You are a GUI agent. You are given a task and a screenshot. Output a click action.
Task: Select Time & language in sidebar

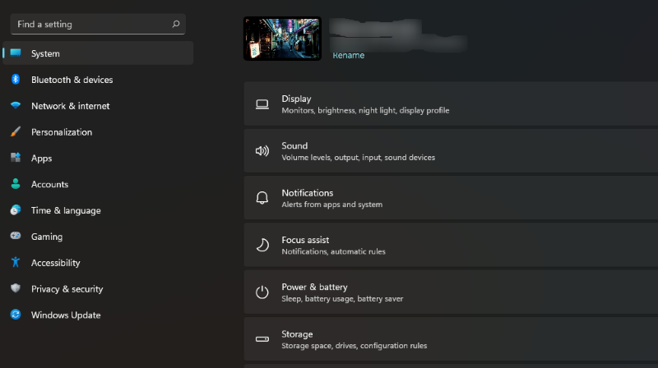pos(66,211)
